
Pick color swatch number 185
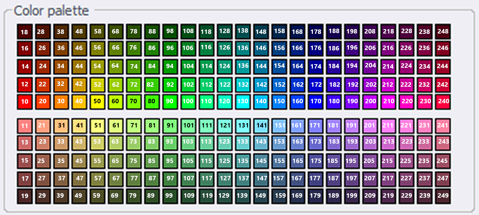point(334,161)
